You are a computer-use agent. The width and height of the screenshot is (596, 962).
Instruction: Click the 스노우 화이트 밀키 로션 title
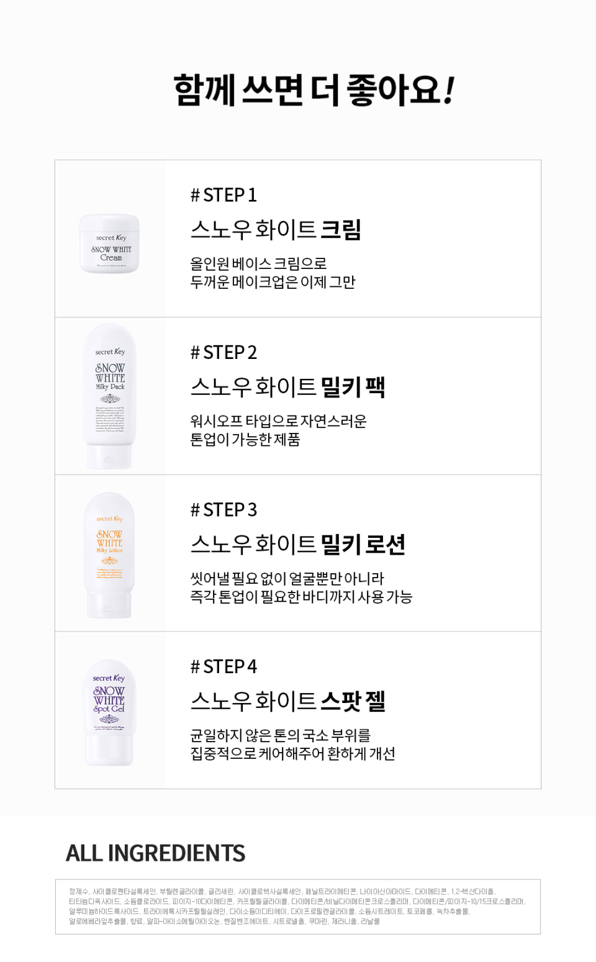click(297, 545)
